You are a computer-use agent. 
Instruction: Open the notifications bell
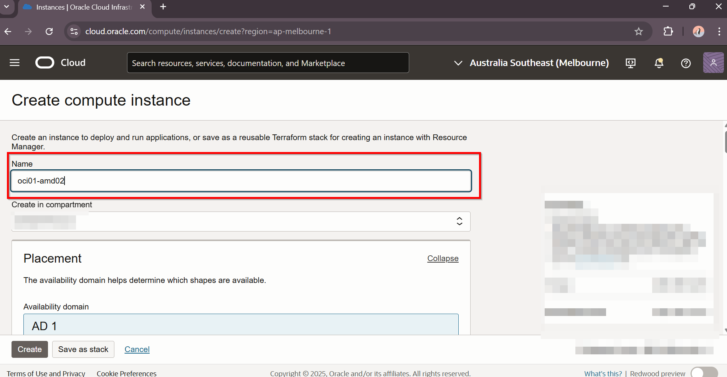point(659,63)
